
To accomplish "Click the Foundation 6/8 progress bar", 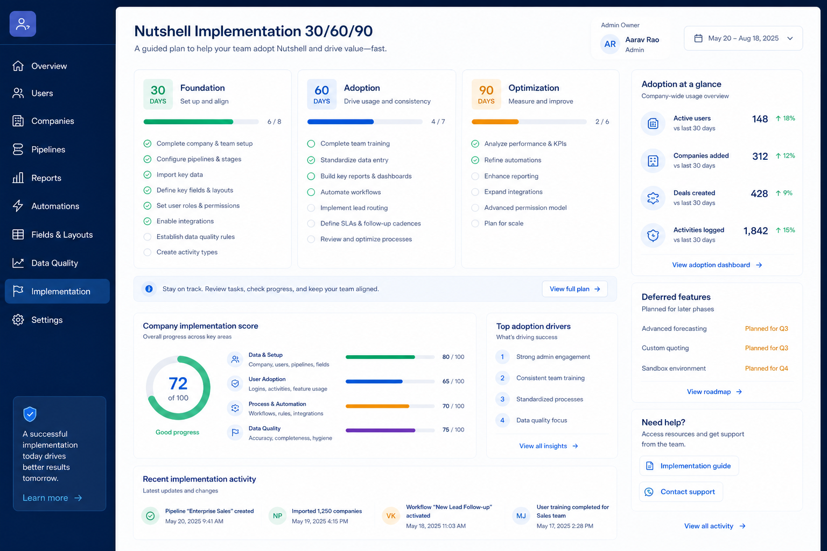I will (x=201, y=122).
